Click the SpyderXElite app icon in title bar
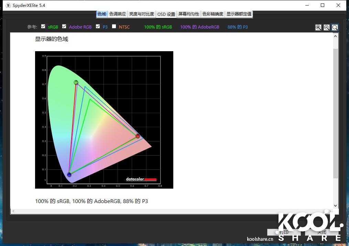Screen dimensions: 349x246 (x=8, y=5)
